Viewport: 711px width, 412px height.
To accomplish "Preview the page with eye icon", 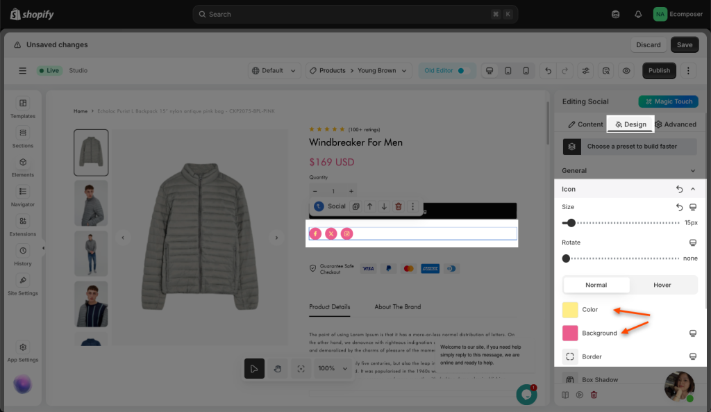I will click(626, 71).
